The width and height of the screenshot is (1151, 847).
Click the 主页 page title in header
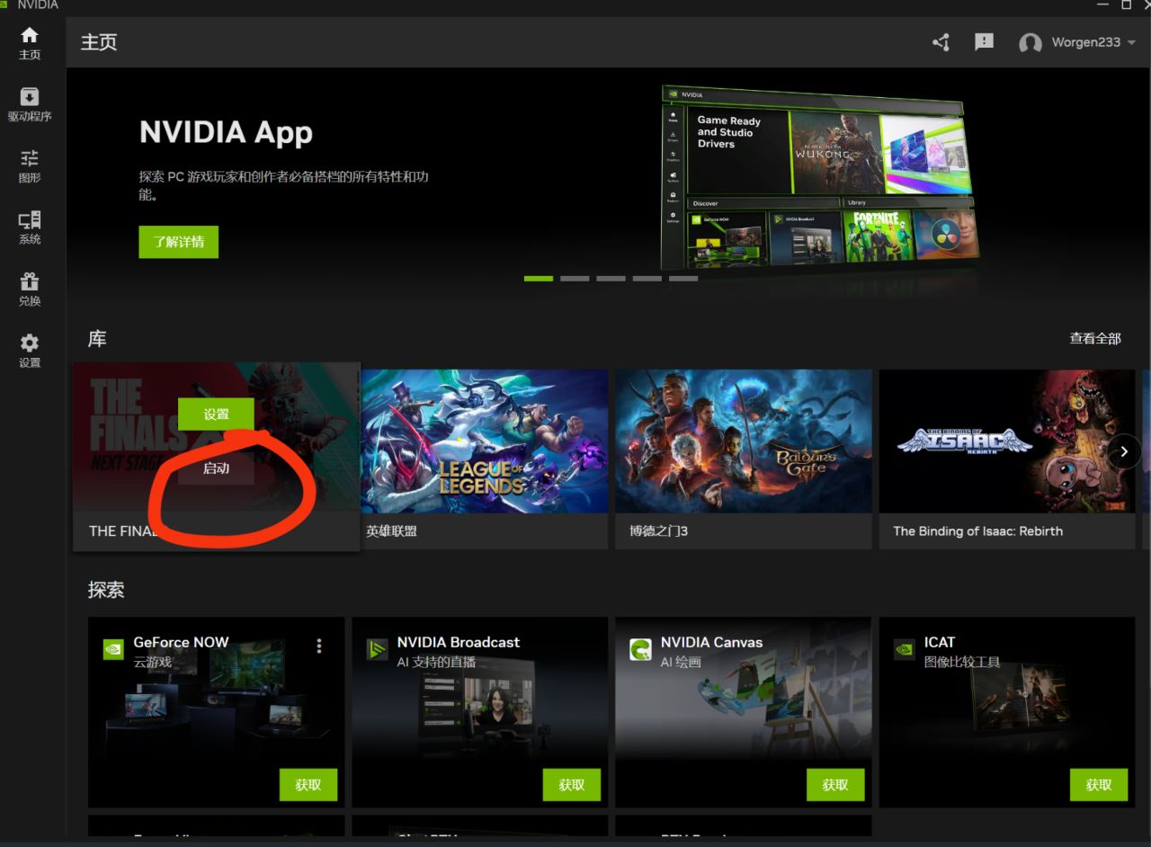pyautogui.click(x=99, y=42)
